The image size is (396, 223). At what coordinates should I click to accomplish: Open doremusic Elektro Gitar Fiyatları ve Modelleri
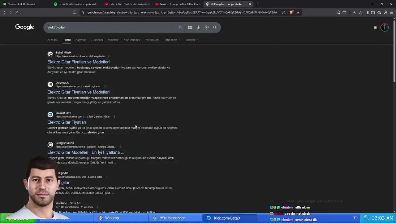click(78, 92)
